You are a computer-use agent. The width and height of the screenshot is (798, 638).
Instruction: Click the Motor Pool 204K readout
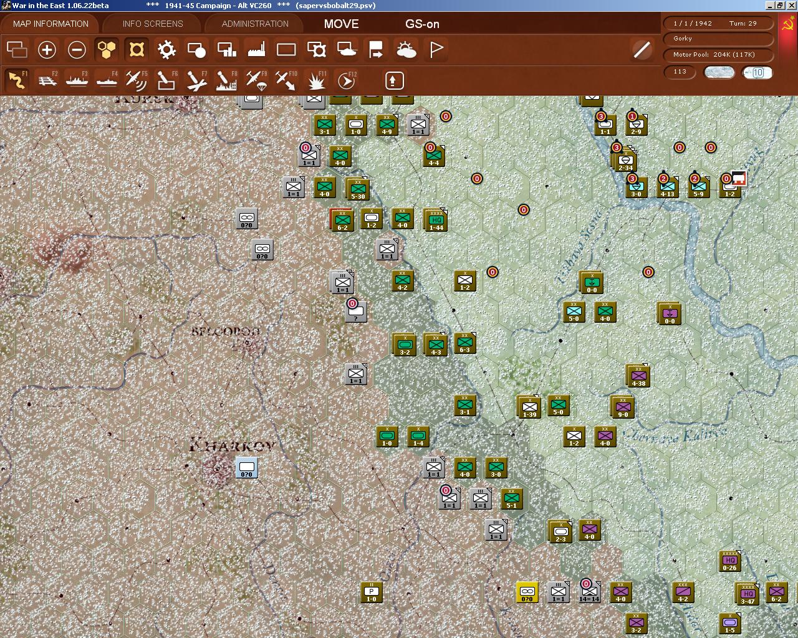tap(719, 55)
